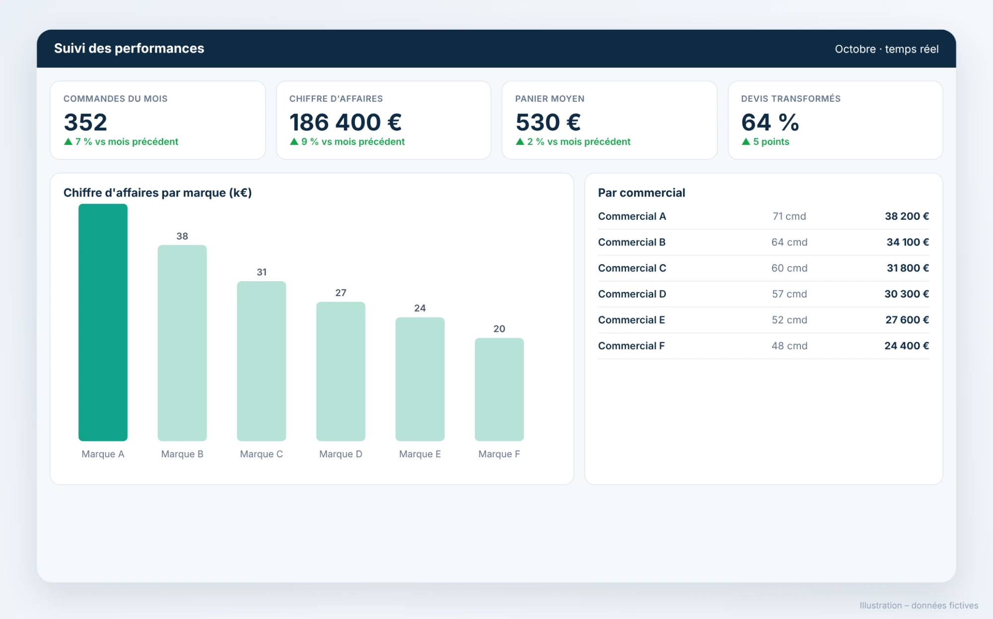Click the Marque E bar valued 24
Screen dimensions: 993x619
[x=420, y=379]
